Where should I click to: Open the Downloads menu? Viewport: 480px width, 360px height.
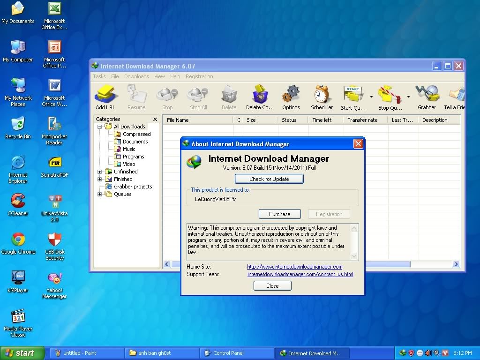click(x=136, y=76)
